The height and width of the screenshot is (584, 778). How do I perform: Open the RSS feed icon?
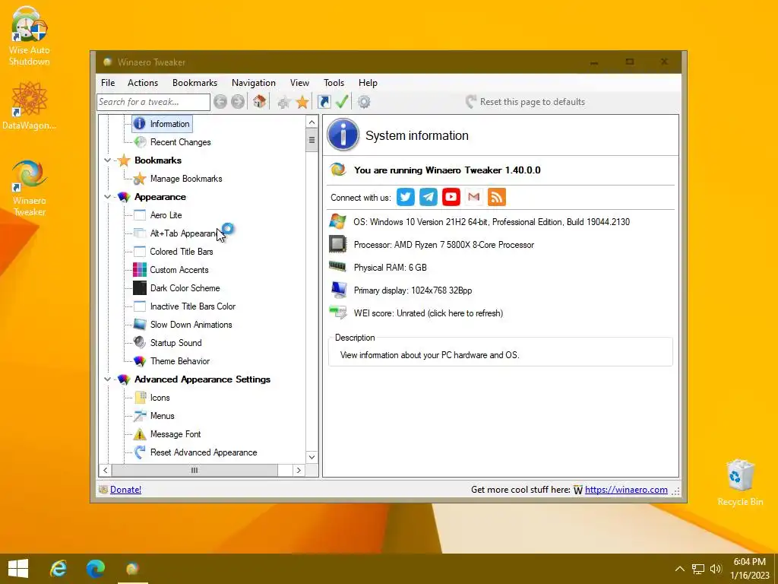pyautogui.click(x=497, y=197)
